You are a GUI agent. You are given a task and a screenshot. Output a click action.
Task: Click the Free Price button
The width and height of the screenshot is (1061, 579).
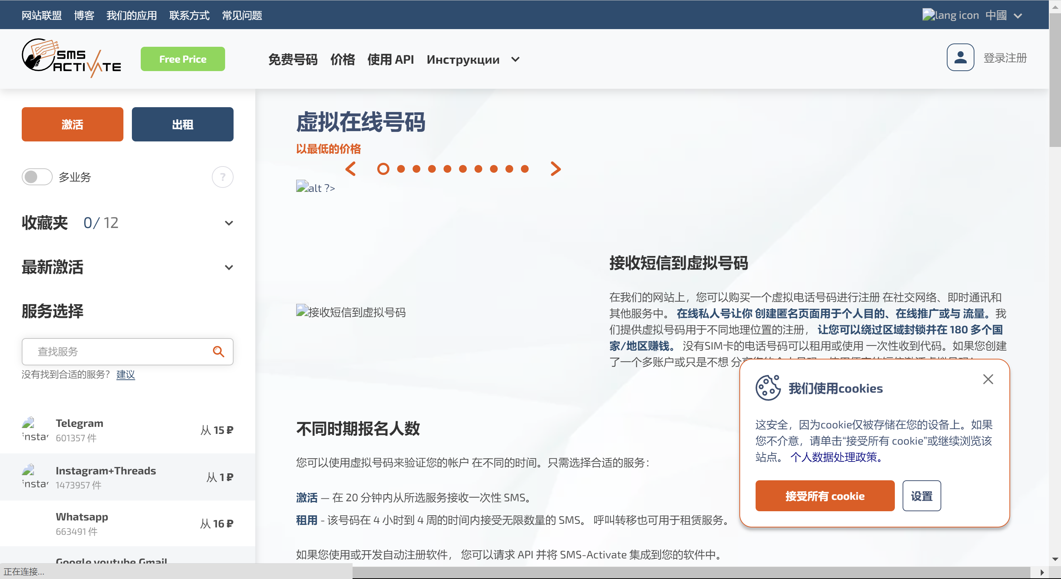point(182,59)
